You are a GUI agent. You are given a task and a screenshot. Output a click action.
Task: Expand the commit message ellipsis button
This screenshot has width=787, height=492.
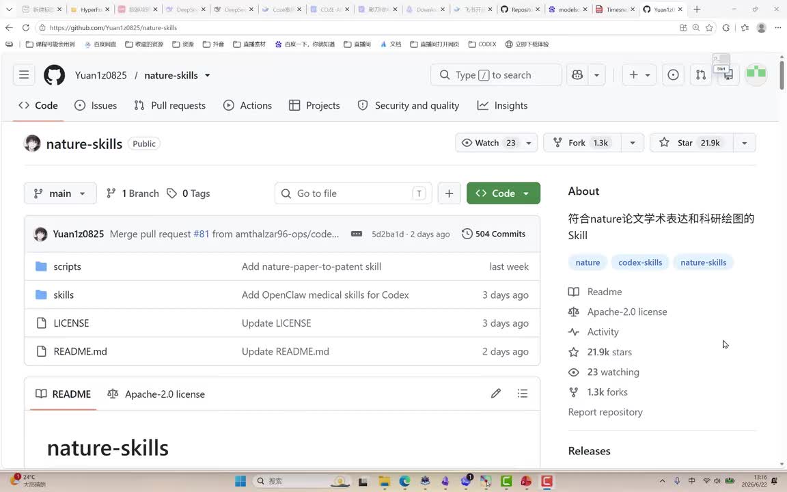point(357,234)
